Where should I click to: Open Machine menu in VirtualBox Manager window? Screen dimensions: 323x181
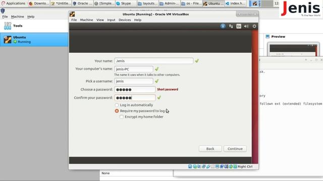[x=18, y=17]
